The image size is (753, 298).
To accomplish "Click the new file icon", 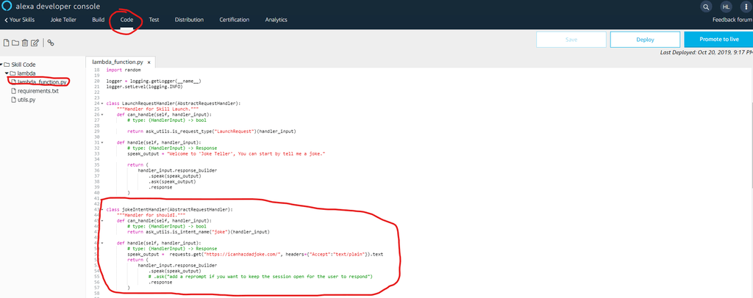I will (7, 43).
